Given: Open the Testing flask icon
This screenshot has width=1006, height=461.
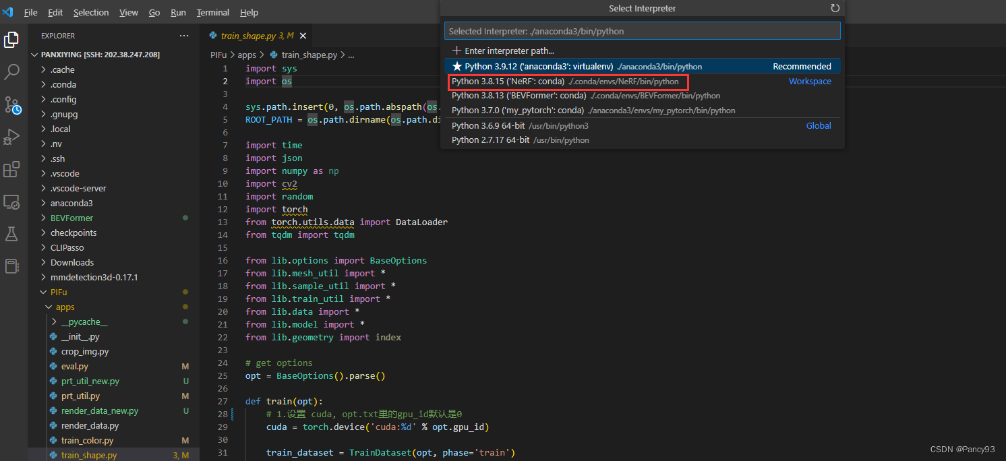Looking at the screenshot, I should coord(11,235).
